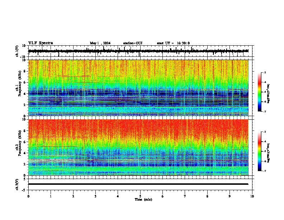Viewport: 284px width, 220px height.
Task: Click the time axis tick label "9"
Action: click(229, 196)
